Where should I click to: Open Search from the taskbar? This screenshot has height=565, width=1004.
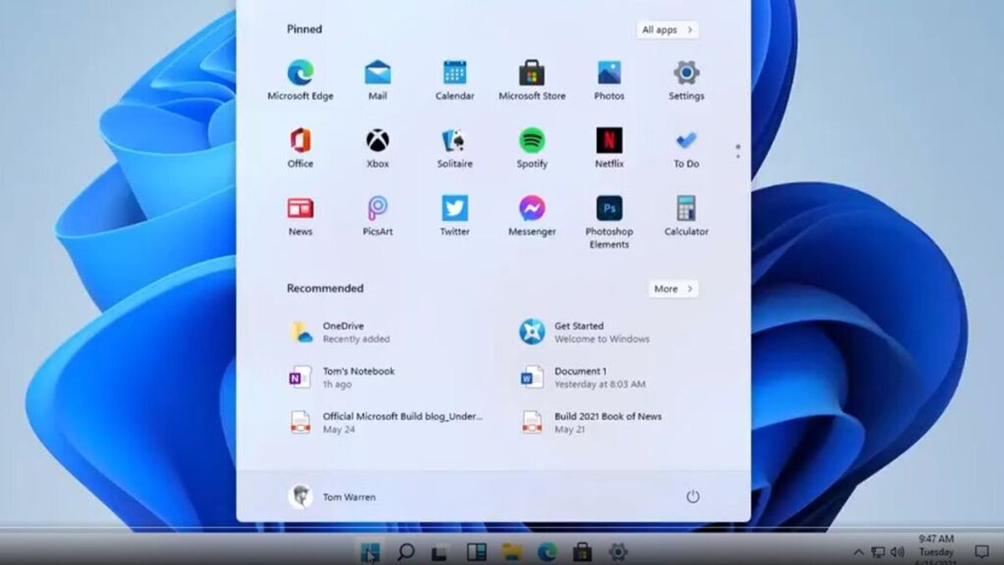pos(406,552)
